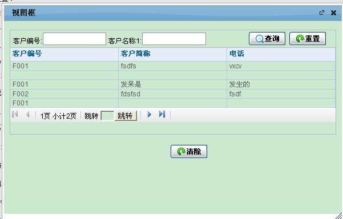Select the cell fdsfsd
This screenshot has height=219, width=343.
tap(172, 94)
